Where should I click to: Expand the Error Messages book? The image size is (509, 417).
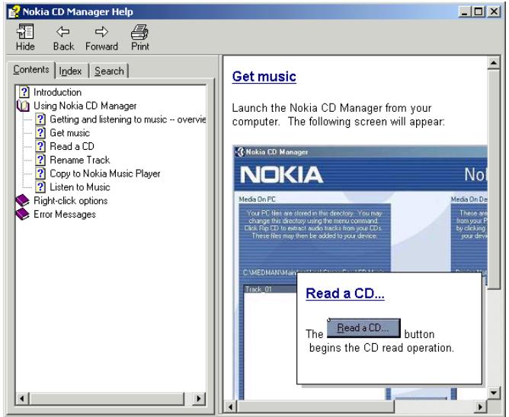[22, 214]
